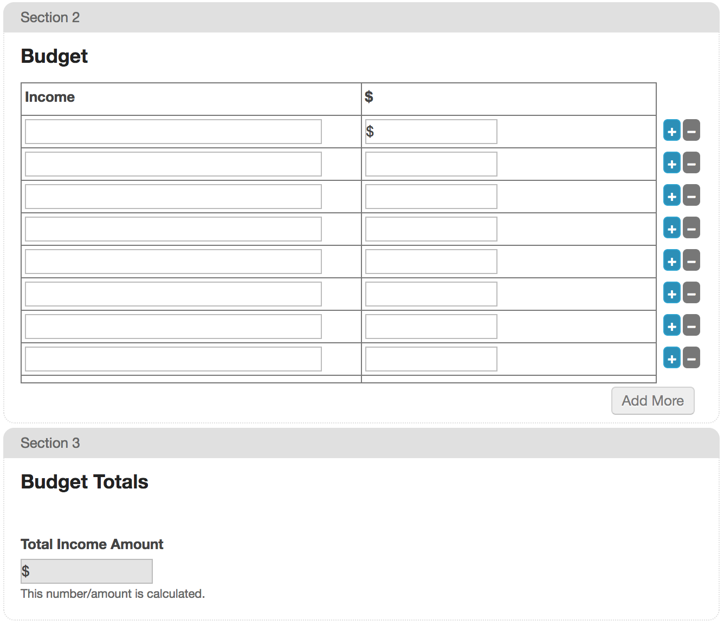Delete the fifth income row with minus icon
The width and height of the screenshot is (724, 626).
pos(691,260)
